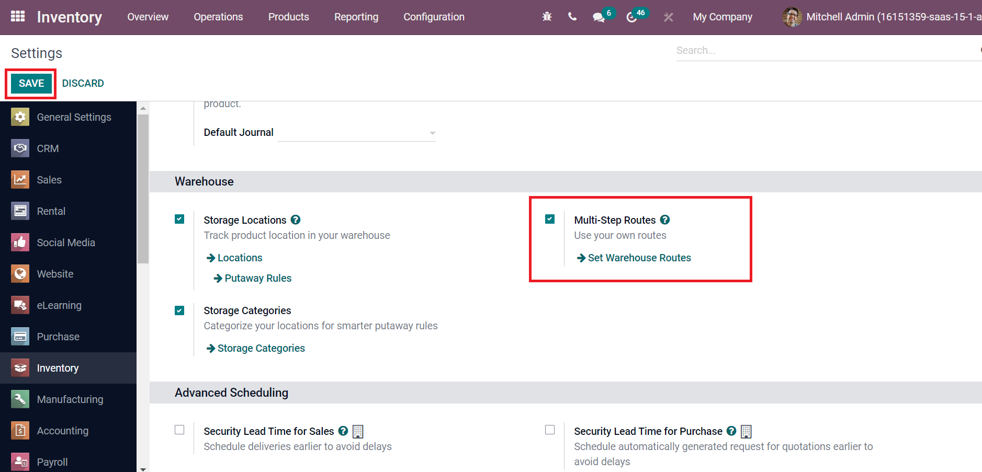Click the eLearning sidebar icon

coord(20,305)
